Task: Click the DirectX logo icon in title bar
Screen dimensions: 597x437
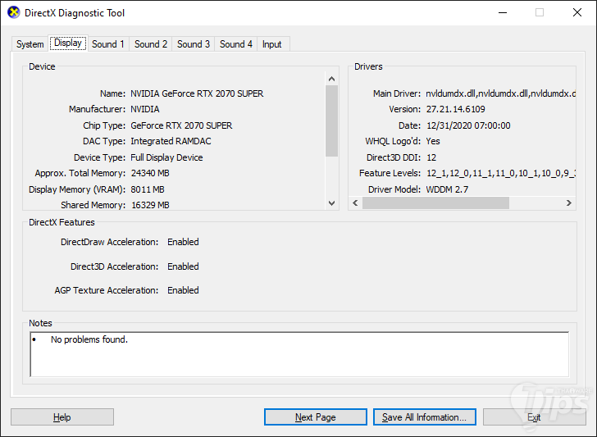Action: 13,12
